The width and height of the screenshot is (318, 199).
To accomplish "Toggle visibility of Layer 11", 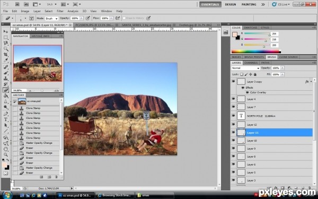I will tap(233, 132).
